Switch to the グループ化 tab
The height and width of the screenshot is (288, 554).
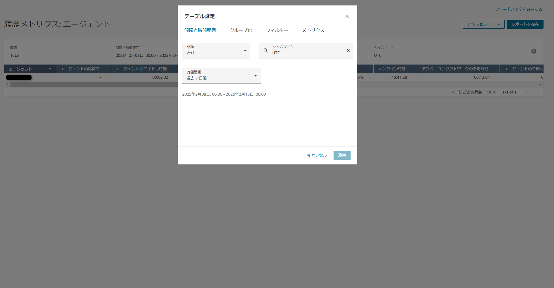click(x=241, y=30)
